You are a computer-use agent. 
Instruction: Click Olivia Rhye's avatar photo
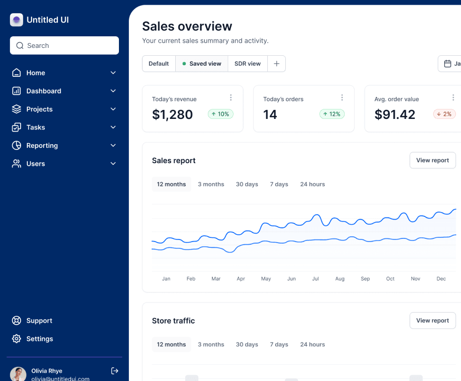pyautogui.click(x=18, y=374)
